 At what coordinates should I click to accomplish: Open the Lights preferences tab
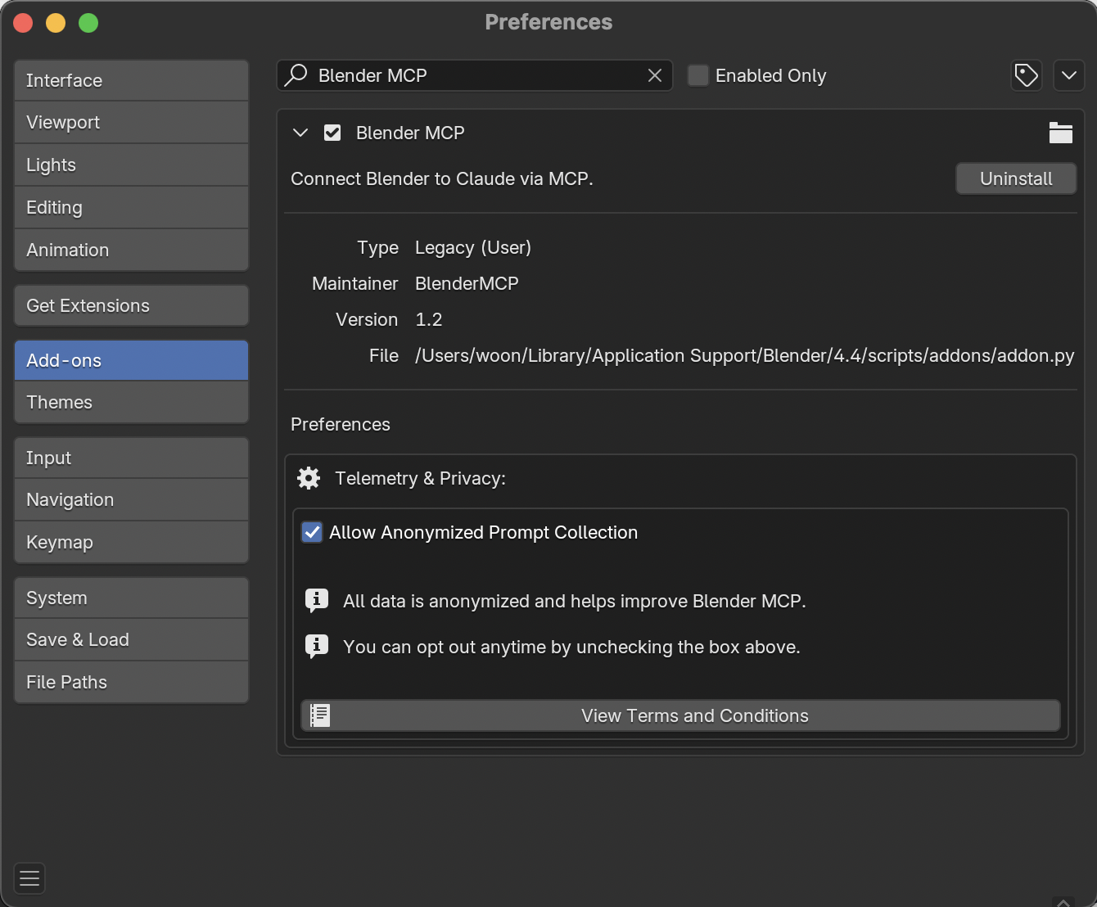coord(131,165)
